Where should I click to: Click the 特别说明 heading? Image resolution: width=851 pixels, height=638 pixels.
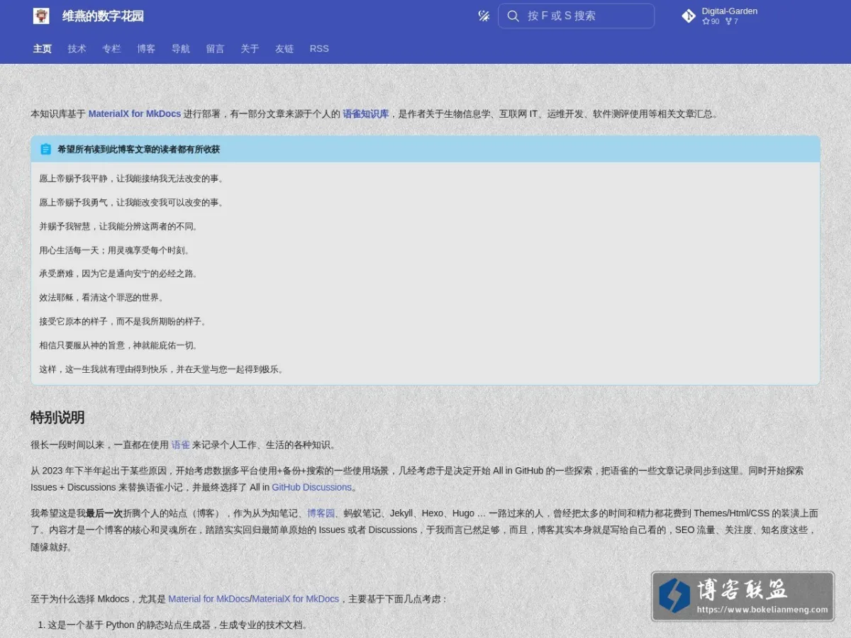tap(57, 418)
